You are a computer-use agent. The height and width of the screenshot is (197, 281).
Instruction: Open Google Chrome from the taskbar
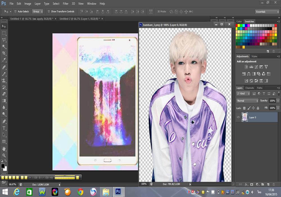80,192
